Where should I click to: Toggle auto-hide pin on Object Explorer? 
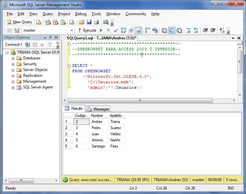pyautogui.click(x=50, y=37)
